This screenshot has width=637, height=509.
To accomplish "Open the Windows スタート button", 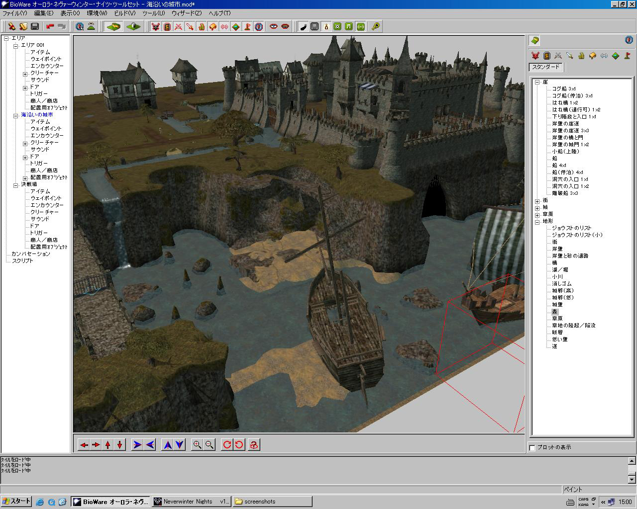I will [16, 501].
